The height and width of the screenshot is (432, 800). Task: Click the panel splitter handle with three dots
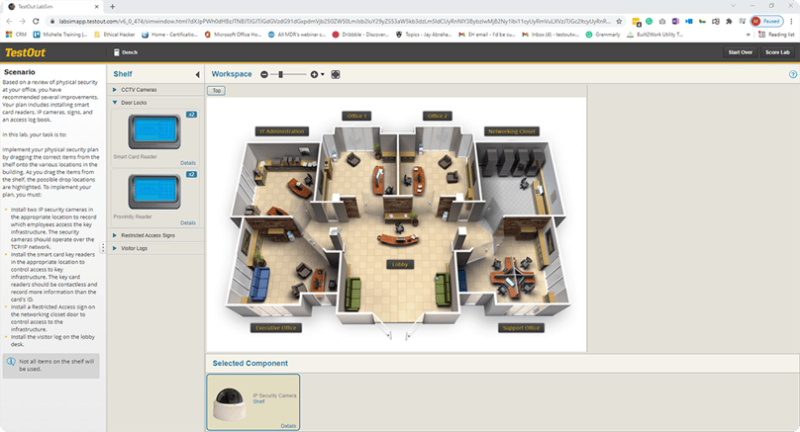coord(103,247)
